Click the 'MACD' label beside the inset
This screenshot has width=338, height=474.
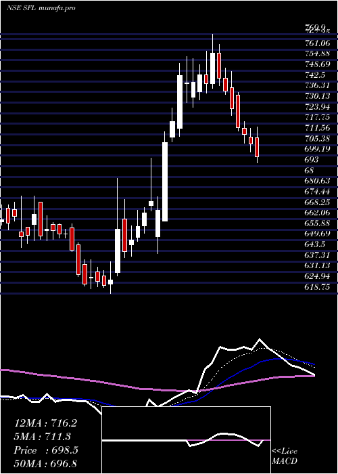tap(285, 461)
